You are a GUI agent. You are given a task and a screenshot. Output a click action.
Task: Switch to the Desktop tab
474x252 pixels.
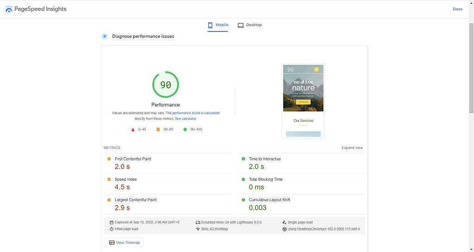click(249, 25)
